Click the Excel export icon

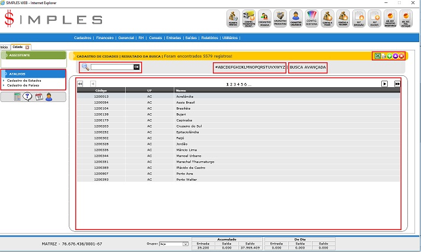pos(378,56)
